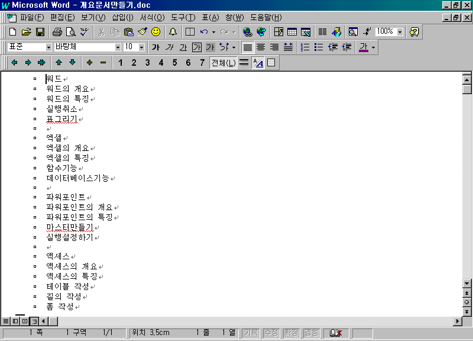Run spelling and grammar check
Image resolution: width=473 pixels, height=341 pixels.
85,32
